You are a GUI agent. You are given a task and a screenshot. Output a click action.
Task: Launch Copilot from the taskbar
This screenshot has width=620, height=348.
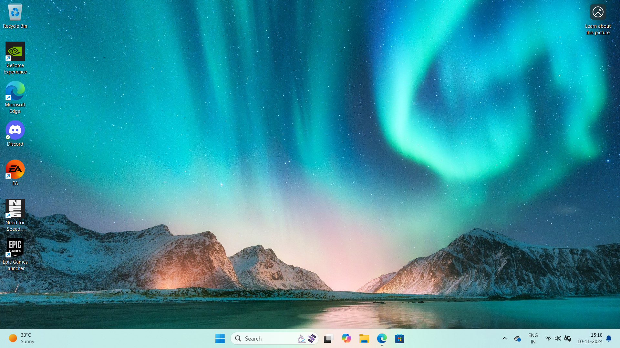pos(346,338)
